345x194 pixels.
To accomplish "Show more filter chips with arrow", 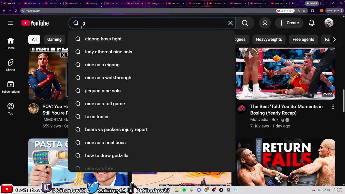I will click(x=334, y=39).
